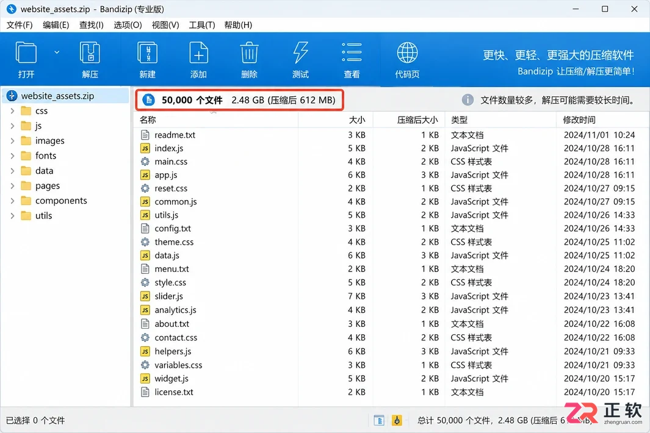Open the 工具(T) menu
650x433 pixels.
point(202,25)
